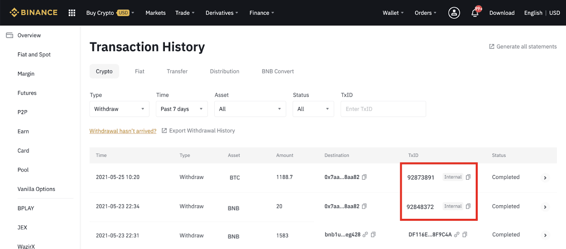This screenshot has height=249, width=566.
Task: Click Generate all statements link
Action: 526,46
